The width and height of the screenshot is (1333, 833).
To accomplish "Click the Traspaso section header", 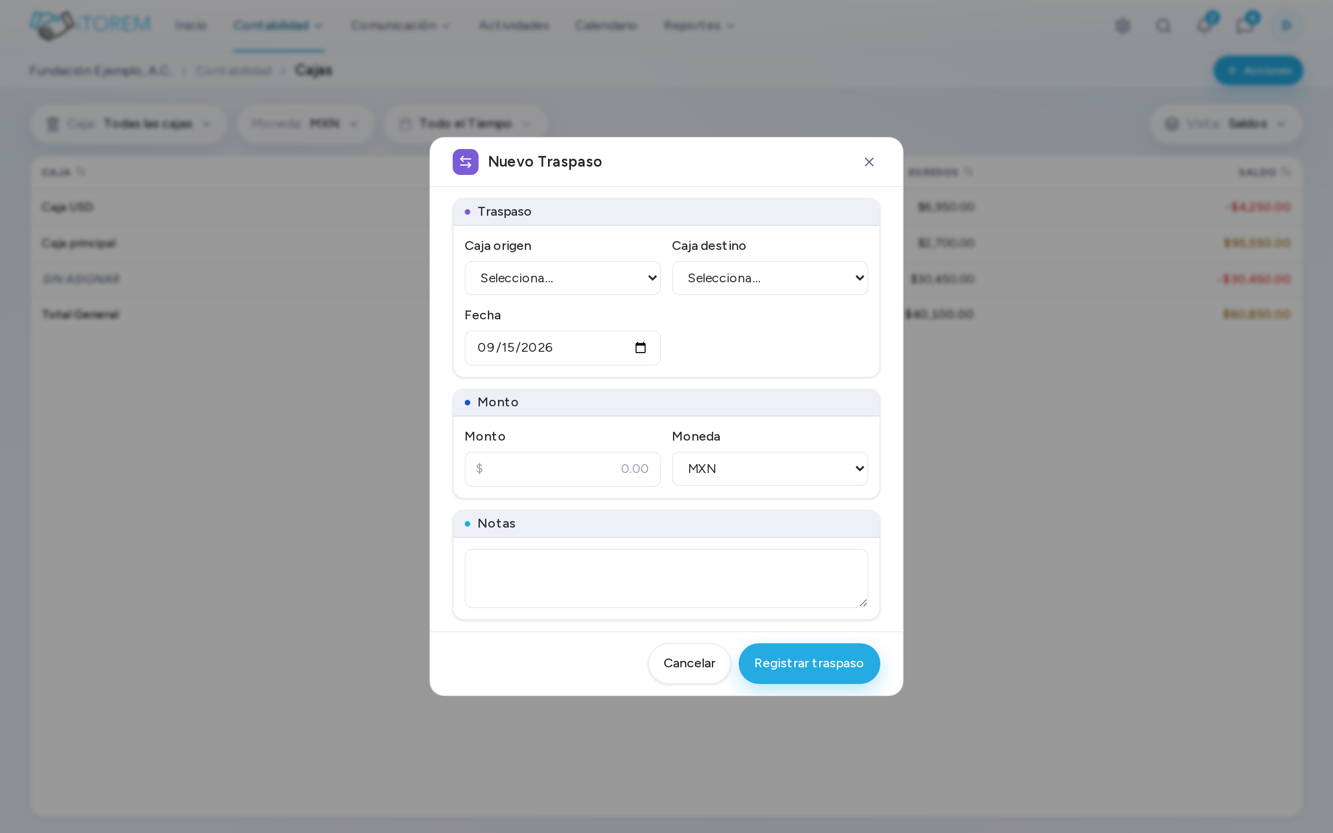I will click(666, 212).
